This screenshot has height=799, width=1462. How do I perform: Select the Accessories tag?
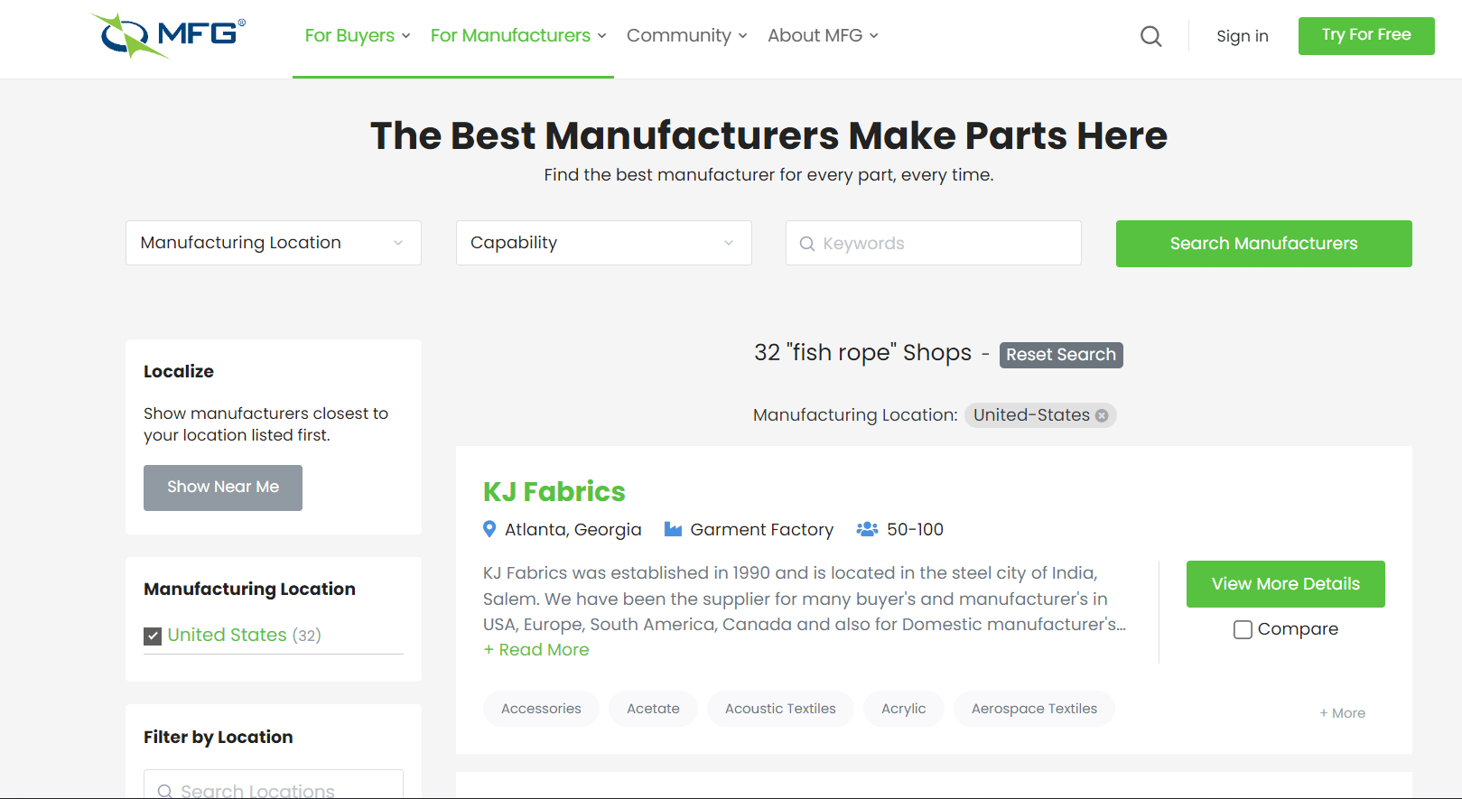[541, 709]
